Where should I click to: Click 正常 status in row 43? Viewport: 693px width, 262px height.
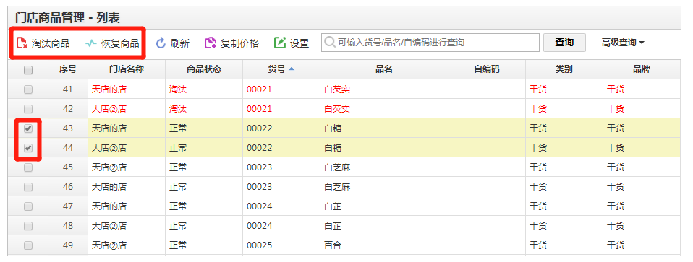point(178,128)
